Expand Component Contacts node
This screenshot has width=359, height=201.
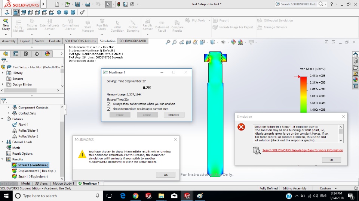[x=9, y=107]
